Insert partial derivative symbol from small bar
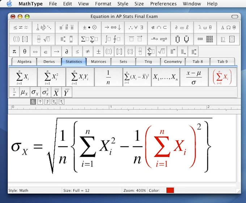The width and height of the screenshot is (246, 203). 67,52
